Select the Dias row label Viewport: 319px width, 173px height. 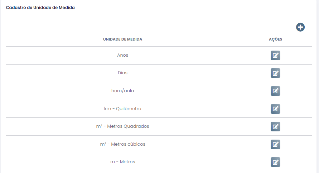point(123,73)
